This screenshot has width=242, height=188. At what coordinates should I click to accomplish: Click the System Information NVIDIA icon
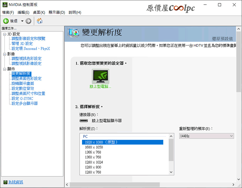[x=5, y=182]
